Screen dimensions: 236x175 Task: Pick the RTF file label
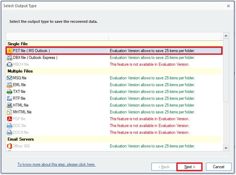[x=19, y=98]
